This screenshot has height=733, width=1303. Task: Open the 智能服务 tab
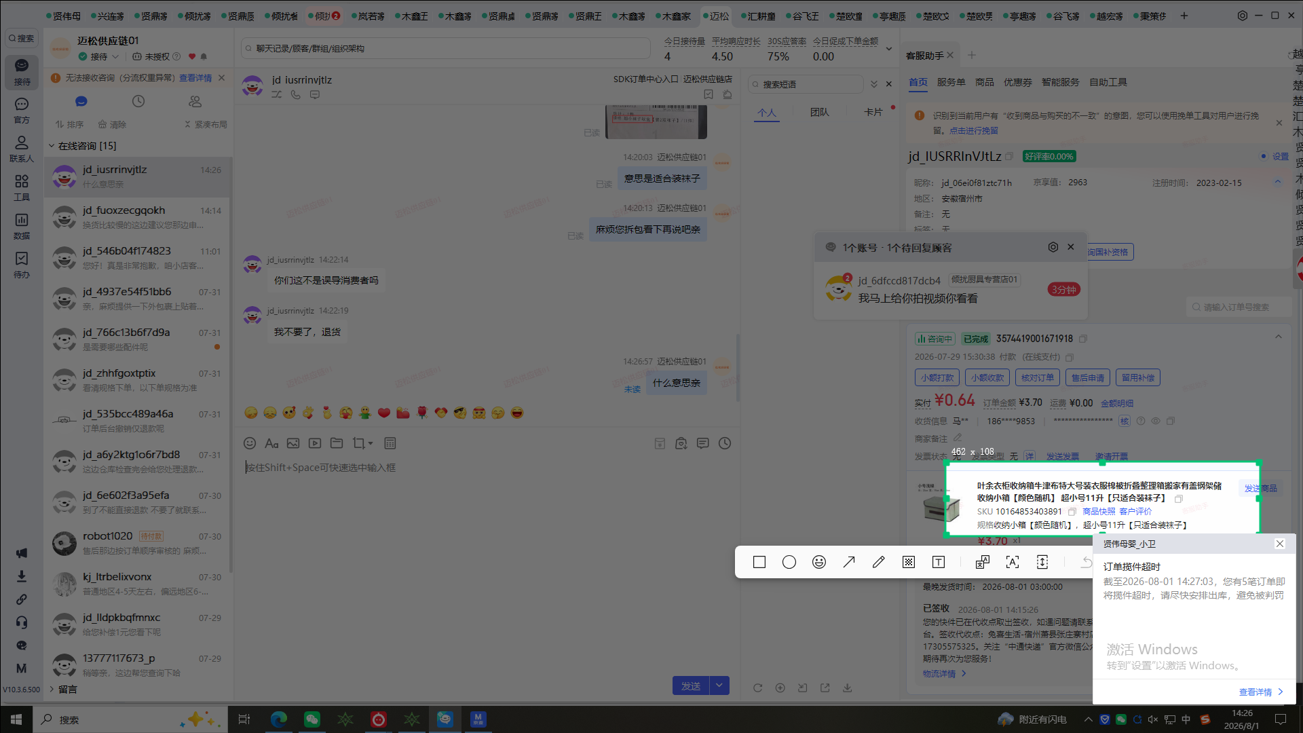1061,82
